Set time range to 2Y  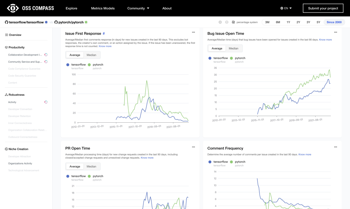(x=298, y=22)
